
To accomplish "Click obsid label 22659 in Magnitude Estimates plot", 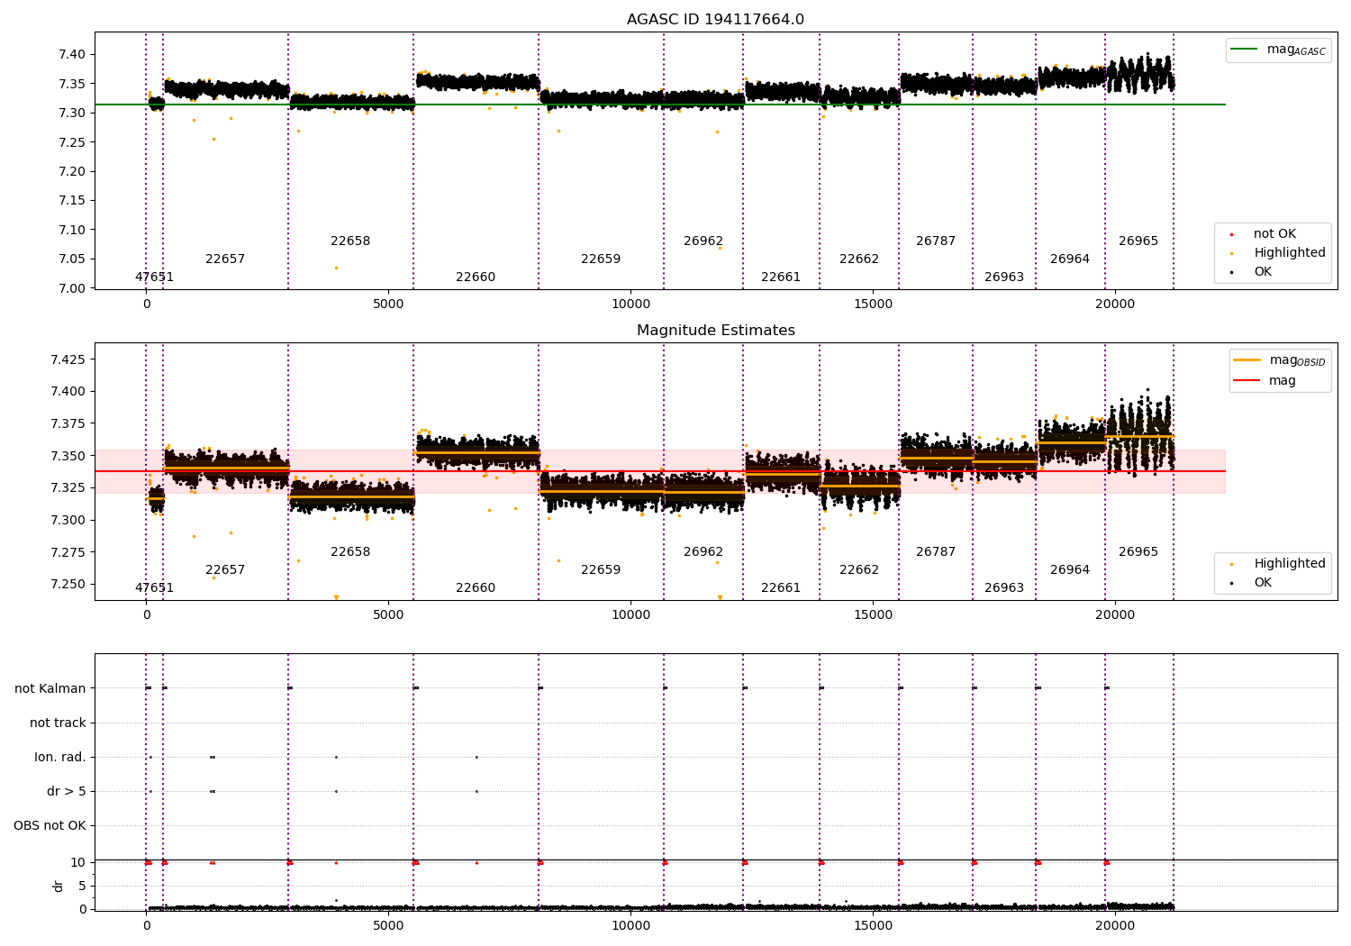I will tap(601, 570).
